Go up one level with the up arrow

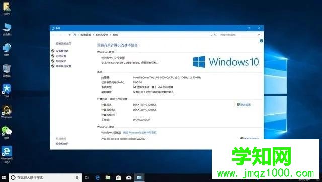click(70, 35)
